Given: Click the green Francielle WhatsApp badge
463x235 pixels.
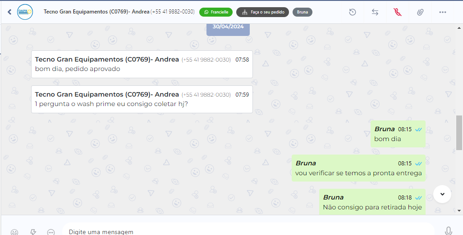Looking at the screenshot, I should point(216,12).
